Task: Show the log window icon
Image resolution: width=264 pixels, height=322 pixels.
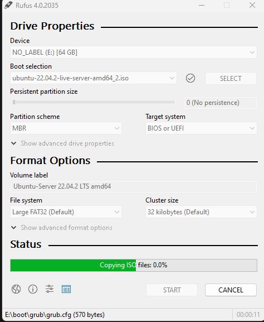Action: pos(66,289)
